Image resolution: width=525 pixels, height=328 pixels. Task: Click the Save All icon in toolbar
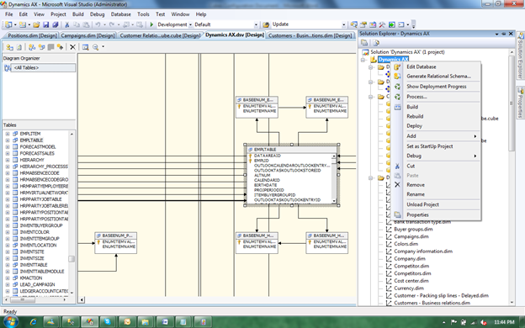pos(56,24)
